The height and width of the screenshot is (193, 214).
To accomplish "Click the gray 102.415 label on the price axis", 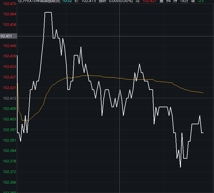I will pyautogui.click(x=9, y=98).
